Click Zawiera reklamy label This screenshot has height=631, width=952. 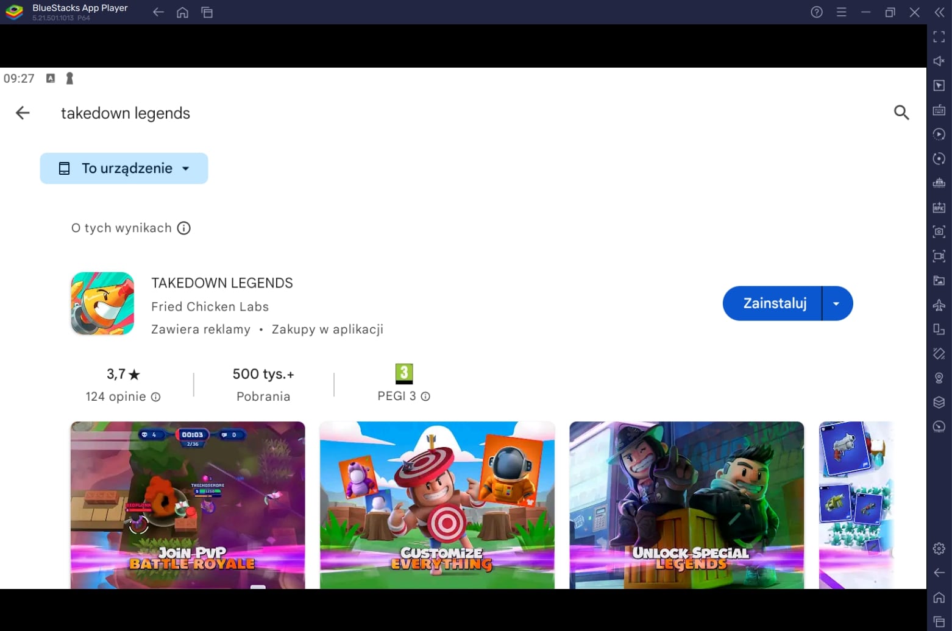pos(201,330)
